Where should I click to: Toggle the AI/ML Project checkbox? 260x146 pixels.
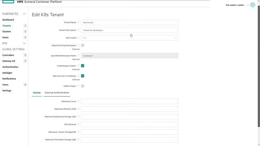tap(82, 86)
